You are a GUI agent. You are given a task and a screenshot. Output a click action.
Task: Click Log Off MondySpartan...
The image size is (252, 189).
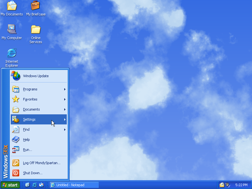pyautogui.click(x=38, y=163)
